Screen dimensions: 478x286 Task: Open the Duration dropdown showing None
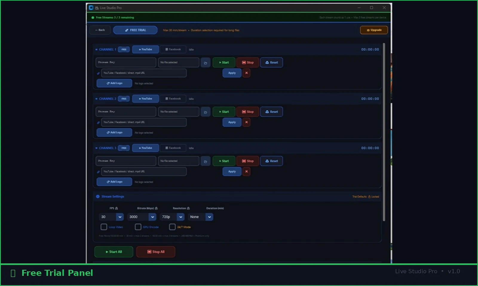click(200, 217)
